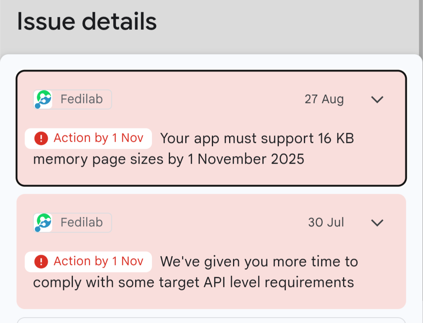The width and height of the screenshot is (423, 323).
Task: Click '1 November 2025' deadline text
Action: point(251,160)
